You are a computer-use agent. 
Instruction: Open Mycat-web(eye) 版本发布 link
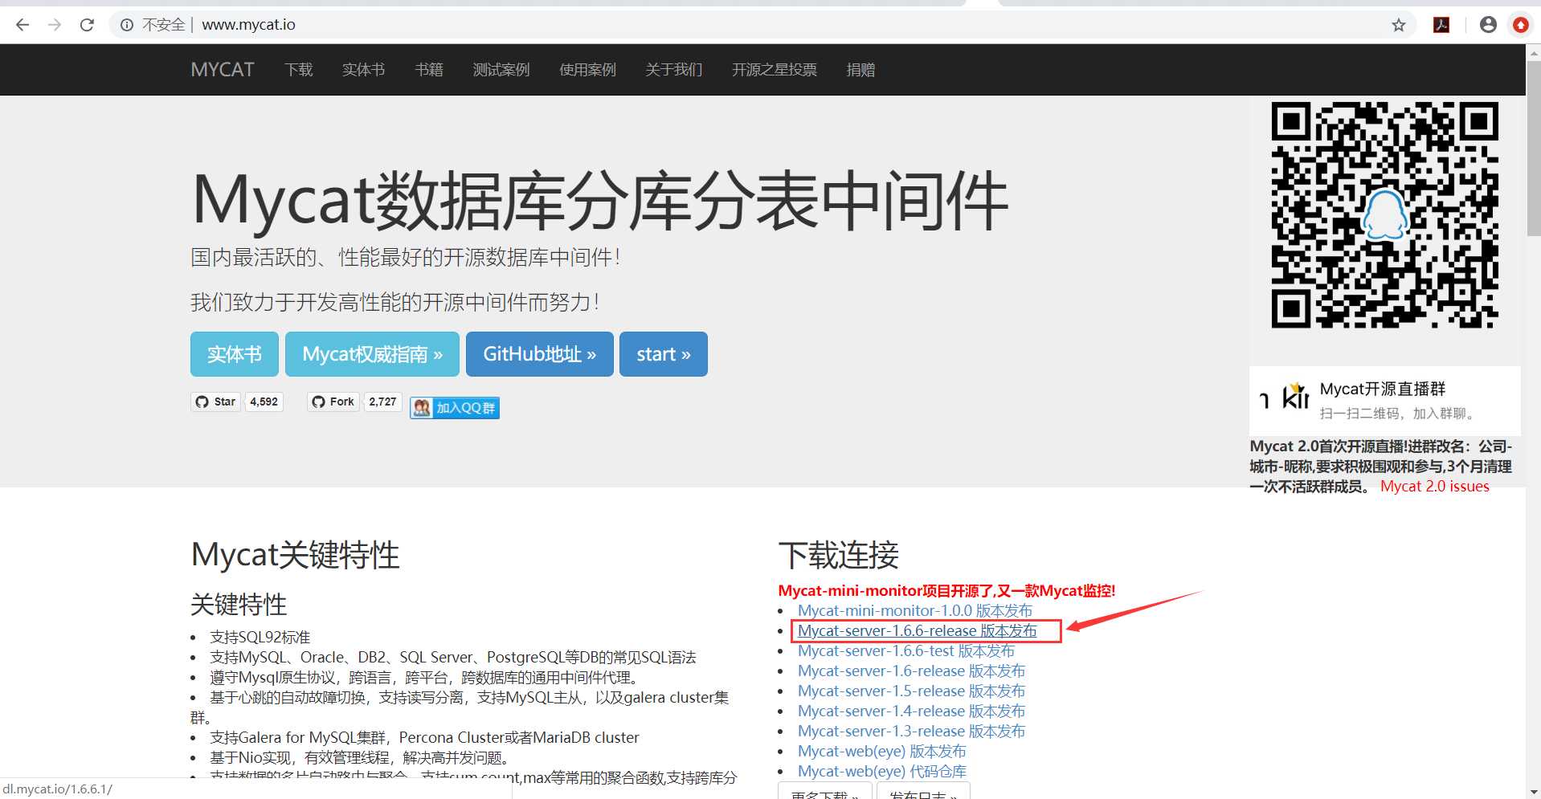pyautogui.click(x=882, y=752)
